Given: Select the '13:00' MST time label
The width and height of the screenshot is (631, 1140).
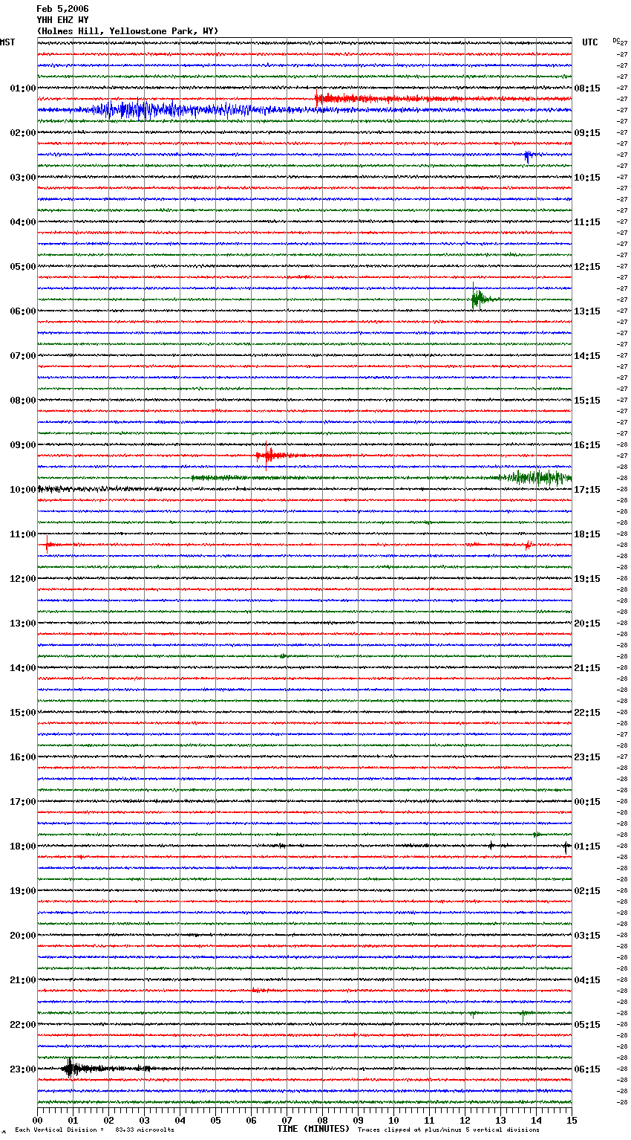Looking at the screenshot, I should click(x=23, y=624).
